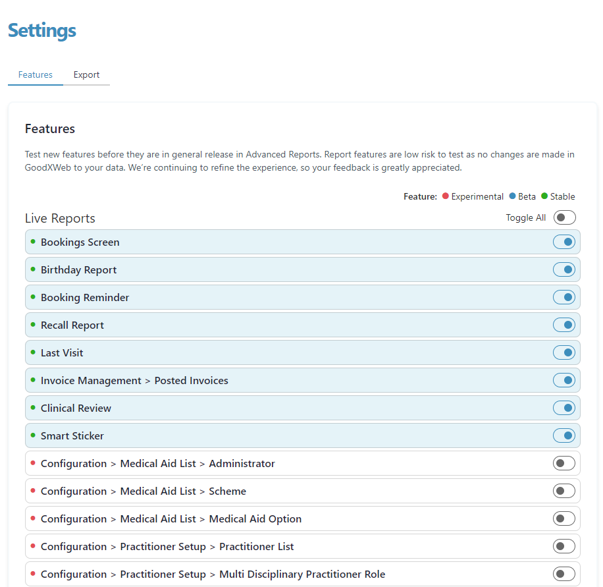Disable the Clinical Review switch
The image size is (603, 587).
pyautogui.click(x=564, y=408)
